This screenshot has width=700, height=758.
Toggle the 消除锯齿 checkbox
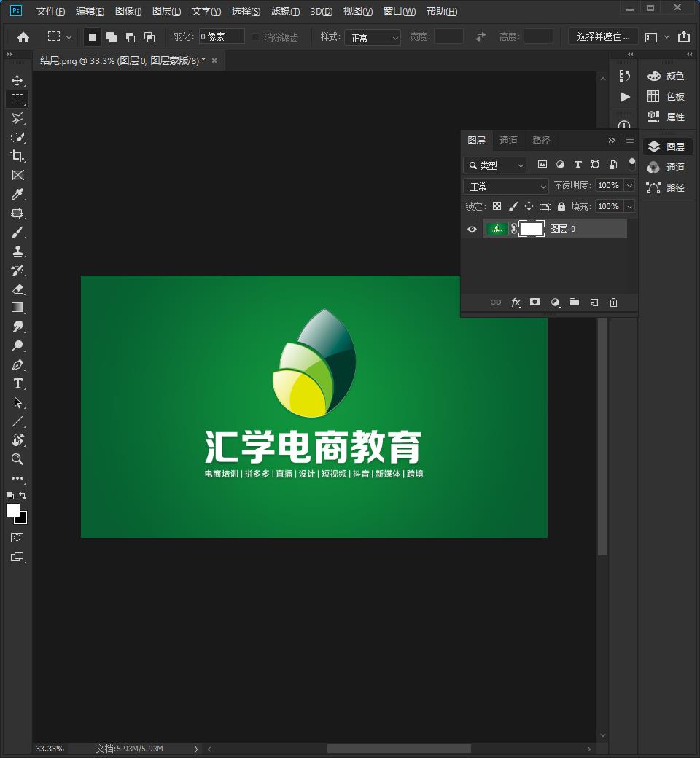coord(256,36)
